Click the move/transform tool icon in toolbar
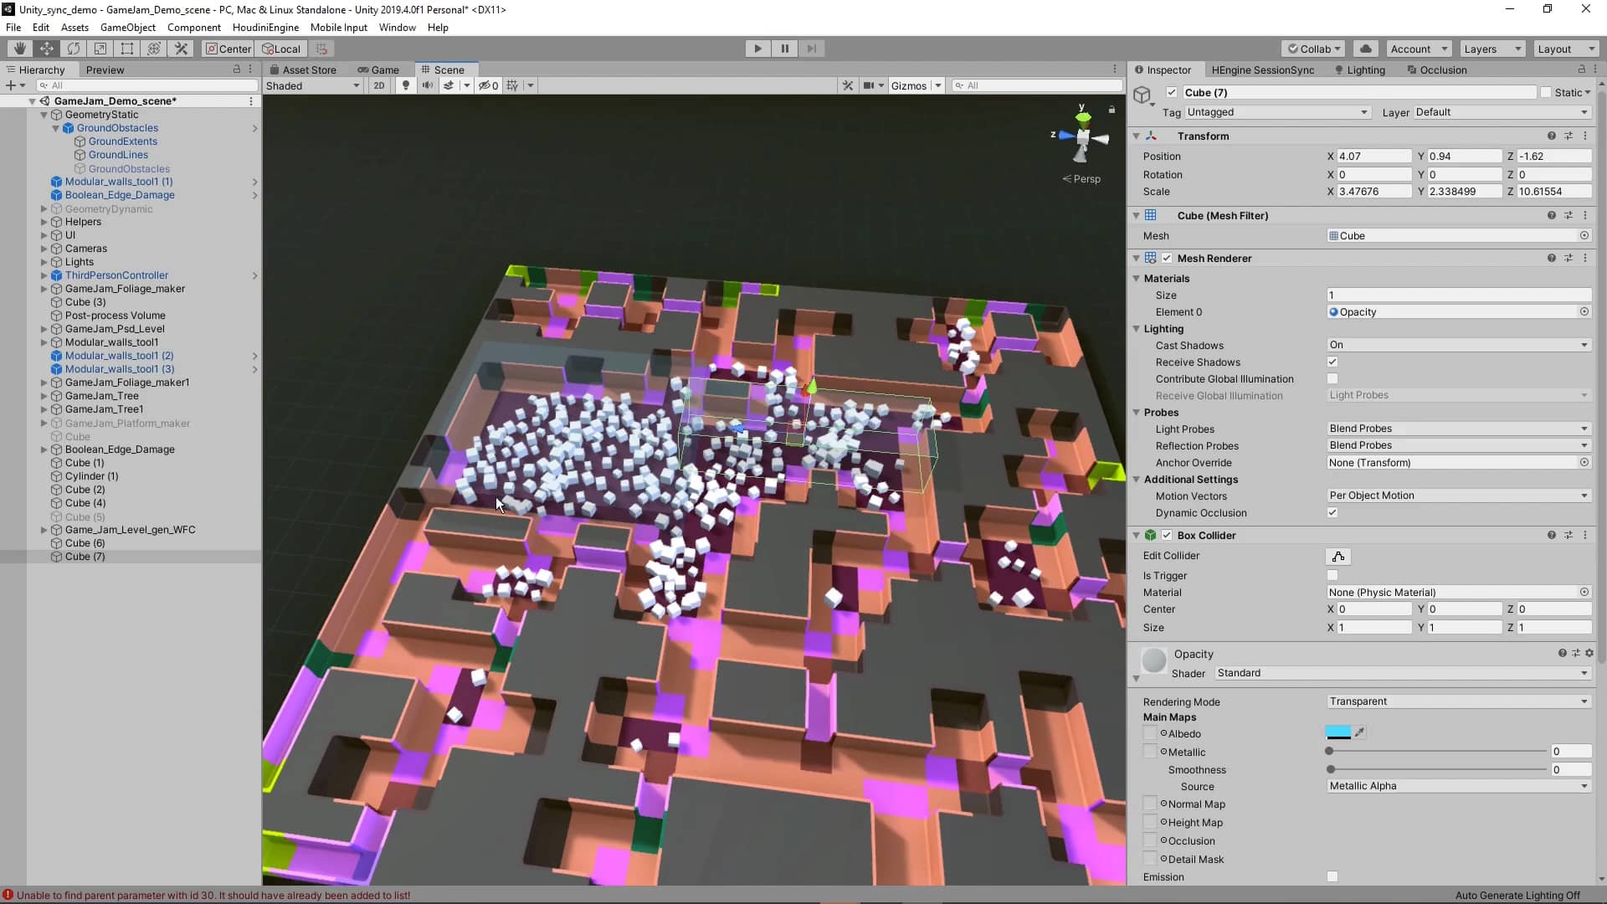 click(x=46, y=48)
